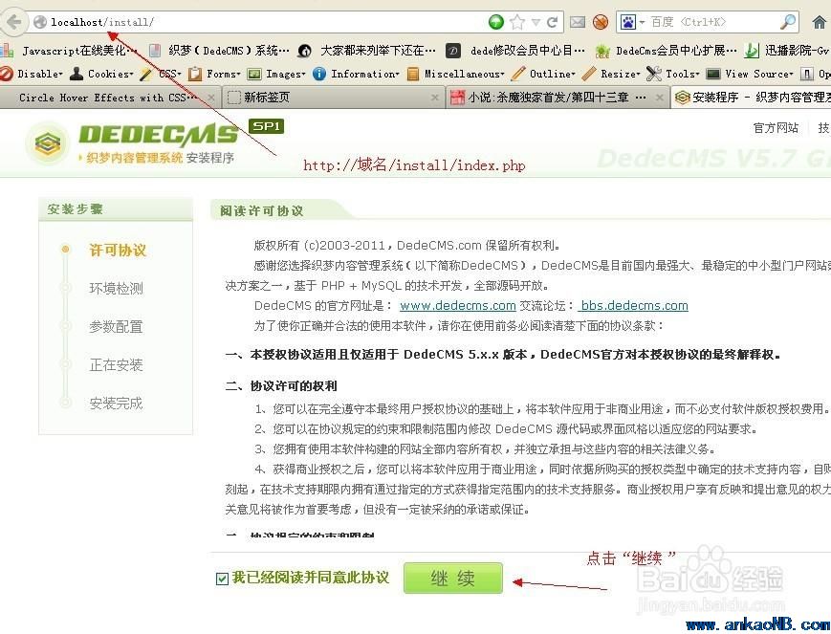Viewport: 831px width, 634px height.
Task: Open the bbs.dedecms.com forum link
Action: 633,306
